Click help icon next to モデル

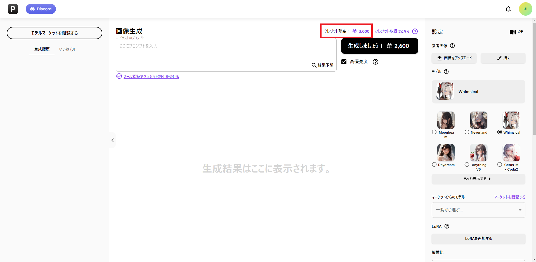pyautogui.click(x=446, y=72)
